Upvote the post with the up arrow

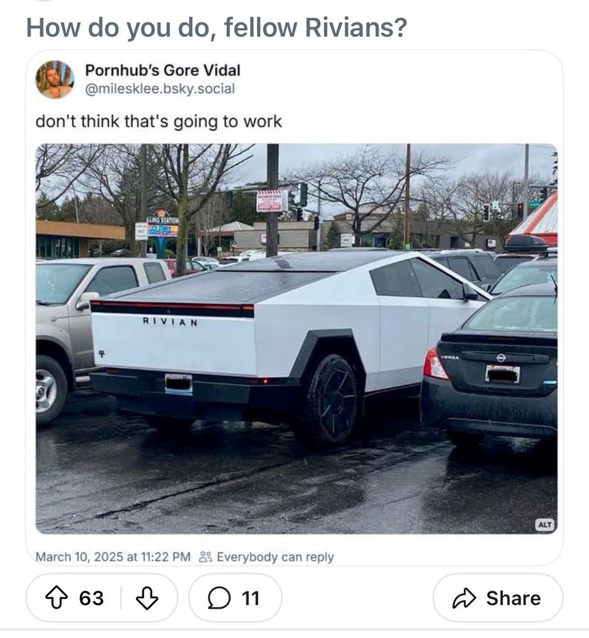(x=56, y=598)
